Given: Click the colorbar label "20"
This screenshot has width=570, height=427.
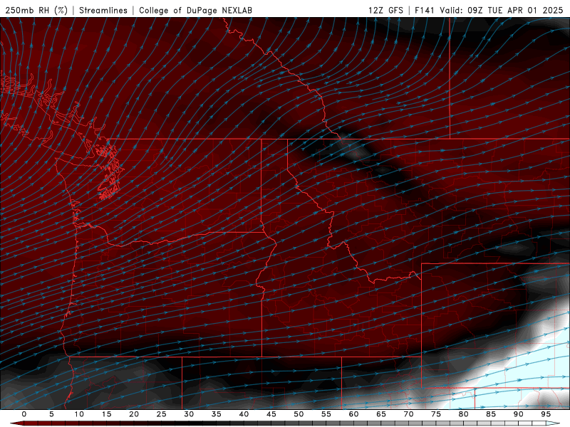Looking at the screenshot, I should tap(134, 414).
